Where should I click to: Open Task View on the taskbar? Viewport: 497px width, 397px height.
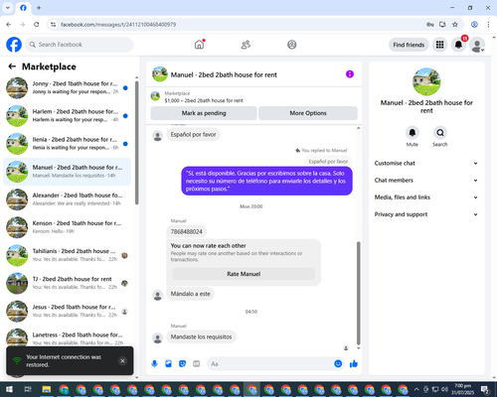(x=28, y=389)
